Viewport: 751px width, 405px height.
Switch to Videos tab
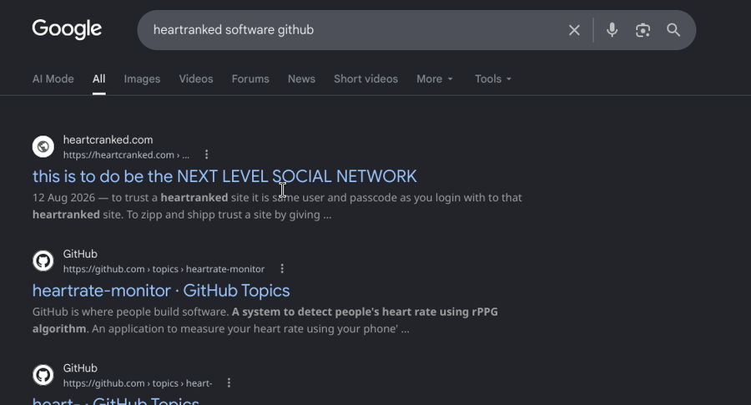[196, 79]
